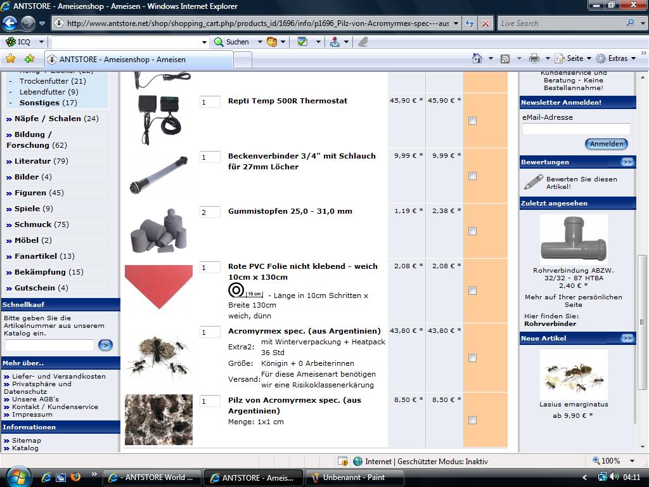Click the browser Back arrow button
Screen dimensions: 649x487
point(10,23)
